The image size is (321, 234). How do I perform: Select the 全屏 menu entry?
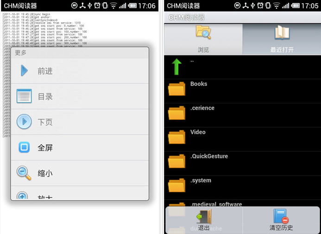(x=80, y=148)
